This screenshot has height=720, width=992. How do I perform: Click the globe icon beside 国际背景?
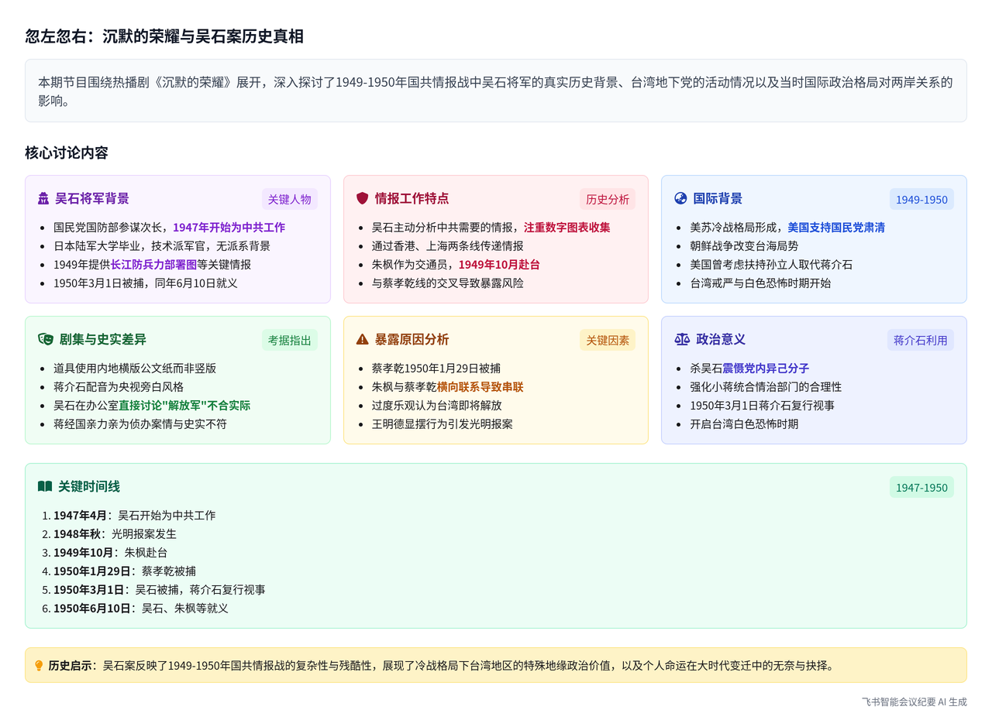pyautogui.click(x=680, y=199)
